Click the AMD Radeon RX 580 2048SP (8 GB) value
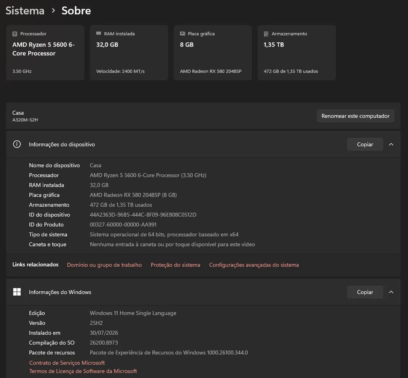This screenshot has height=378, width=408. (133, 195)
